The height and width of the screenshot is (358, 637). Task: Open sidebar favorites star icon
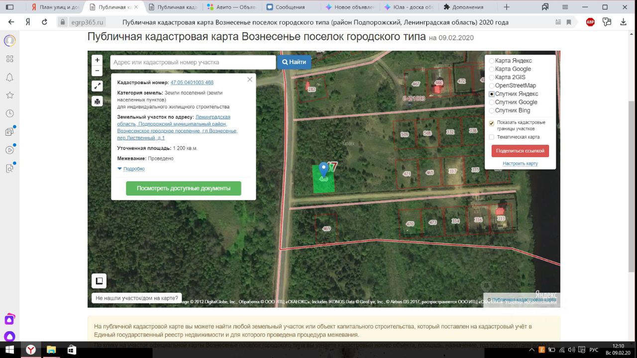coord(9,95)
